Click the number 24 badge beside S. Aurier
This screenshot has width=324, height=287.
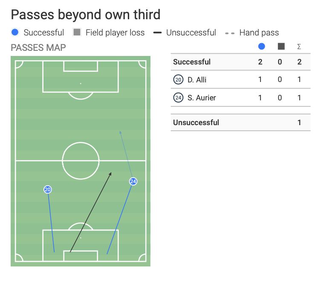[x=178, y=98]
